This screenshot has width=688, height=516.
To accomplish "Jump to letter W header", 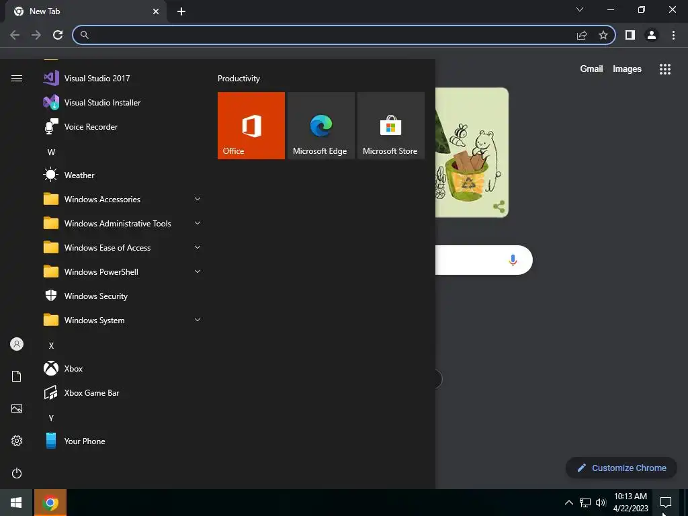I will [51, 153].
